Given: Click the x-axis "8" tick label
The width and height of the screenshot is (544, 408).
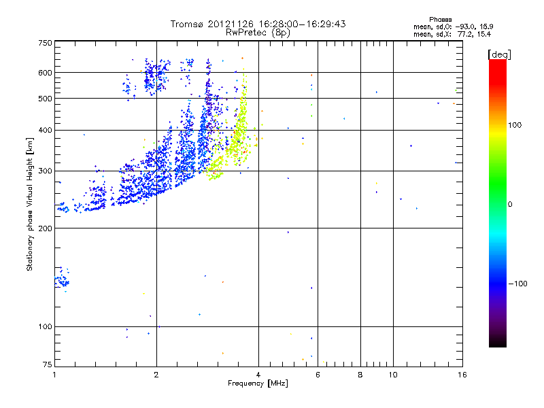Looking at the screenshot, I should (x=360, y=375).
